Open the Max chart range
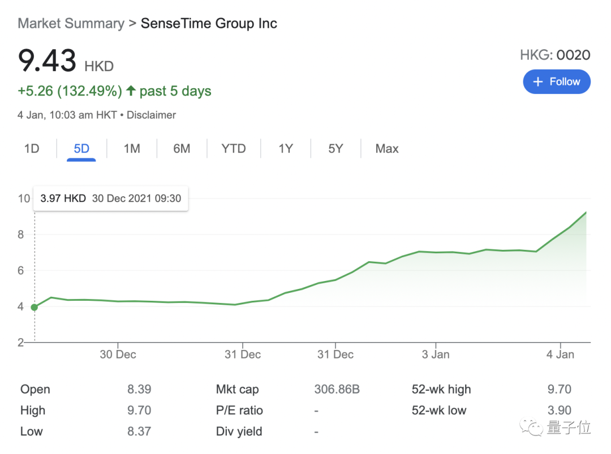Viewport: 611px width, 454px height. tap(387, 149)
